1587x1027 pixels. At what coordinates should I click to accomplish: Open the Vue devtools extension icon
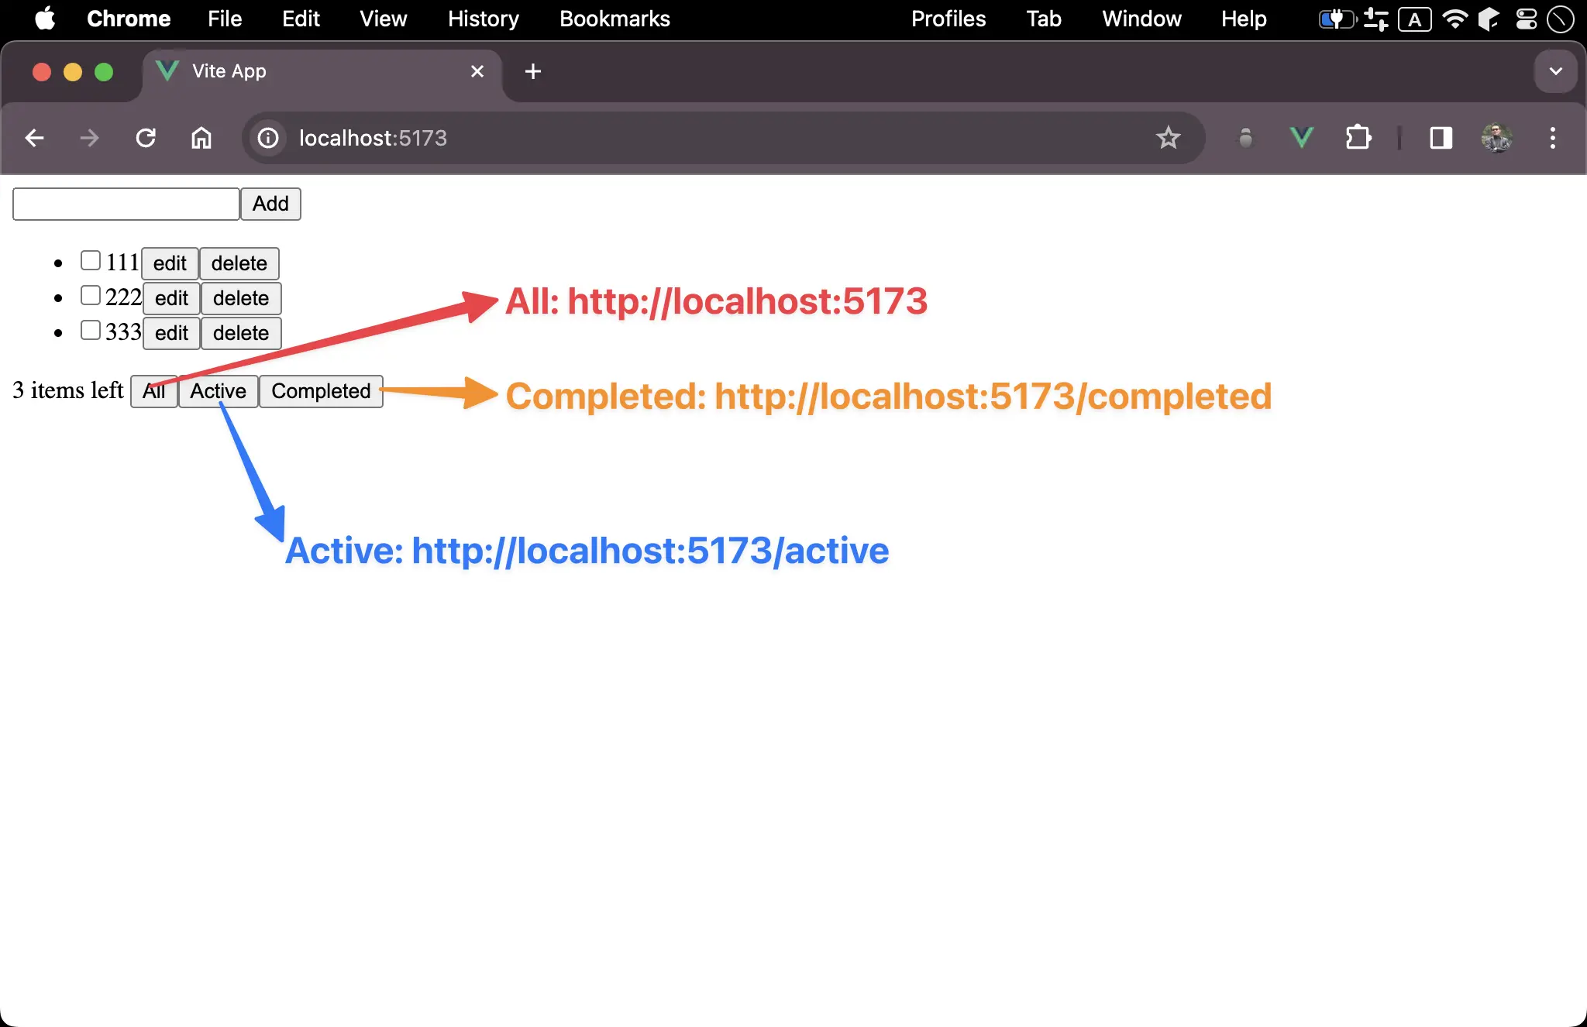(1302, 138)
